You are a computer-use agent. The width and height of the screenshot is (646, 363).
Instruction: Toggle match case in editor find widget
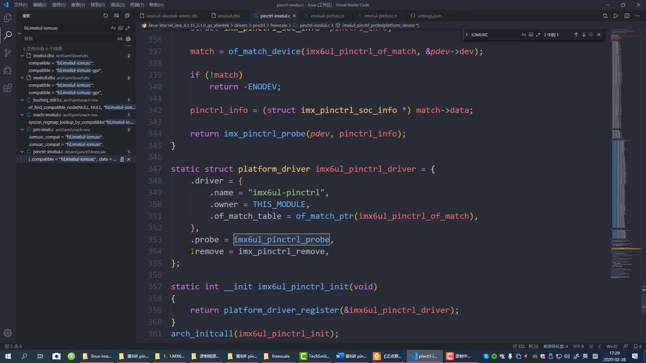[523, 35]
